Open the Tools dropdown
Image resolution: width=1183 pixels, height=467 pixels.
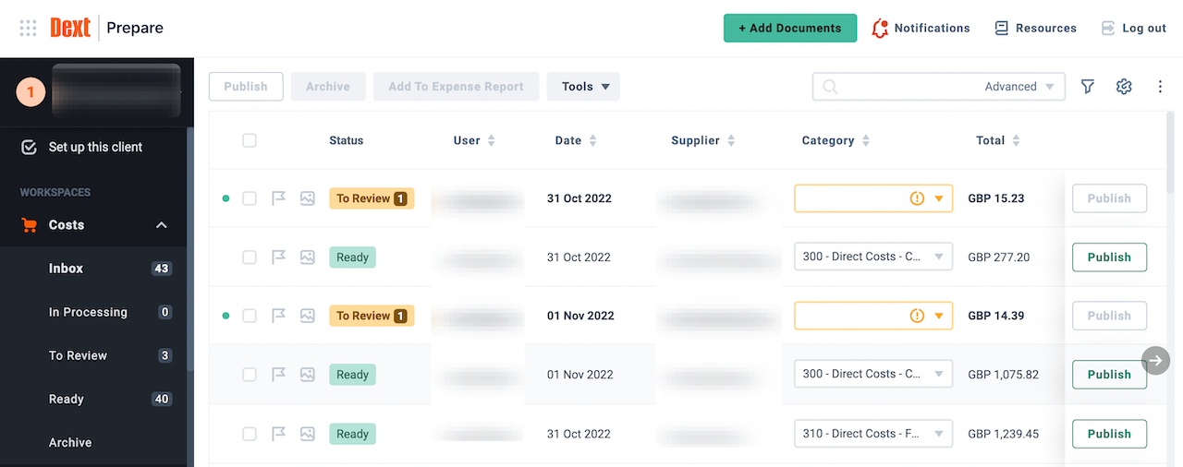pyautogui.click(x=583, y=87)
